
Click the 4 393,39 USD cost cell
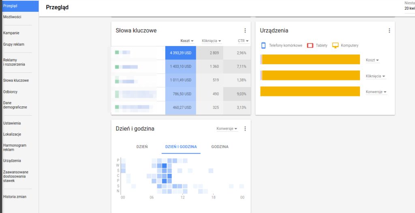(180, 53)
